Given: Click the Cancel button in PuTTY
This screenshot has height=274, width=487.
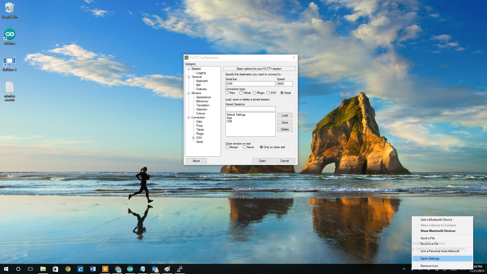Looking at the screenshot, I should (285, 161).
